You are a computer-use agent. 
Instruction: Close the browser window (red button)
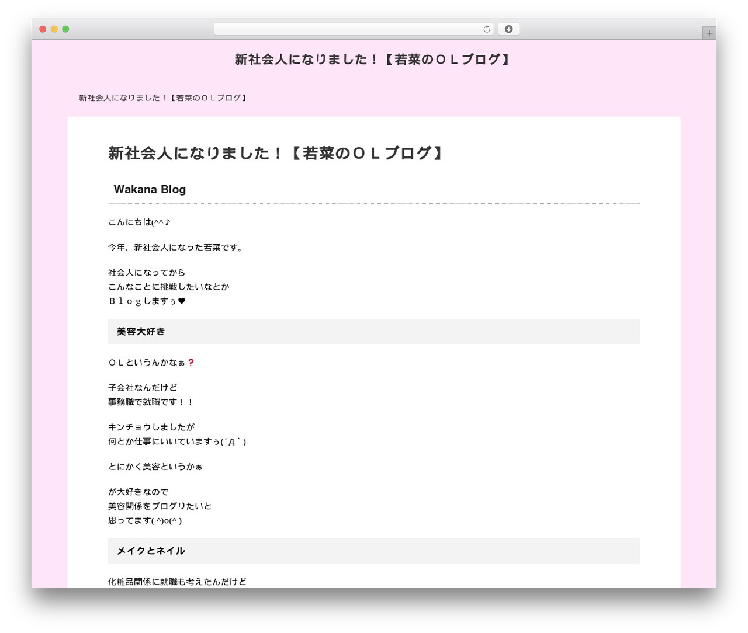(x=43, y=29)
